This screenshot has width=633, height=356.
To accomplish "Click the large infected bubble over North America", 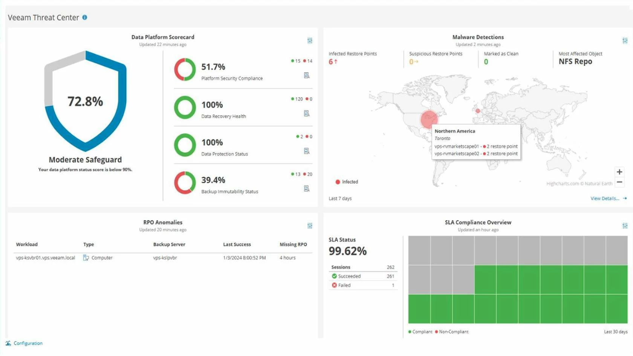I will (429, 119).
